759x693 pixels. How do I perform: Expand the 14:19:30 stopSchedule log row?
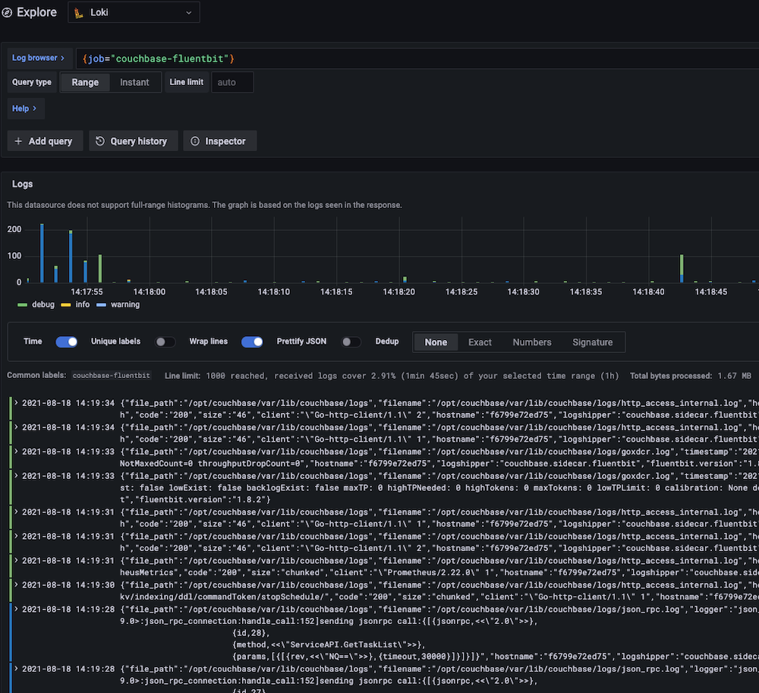pyautogui.click(x=16, y=584)
